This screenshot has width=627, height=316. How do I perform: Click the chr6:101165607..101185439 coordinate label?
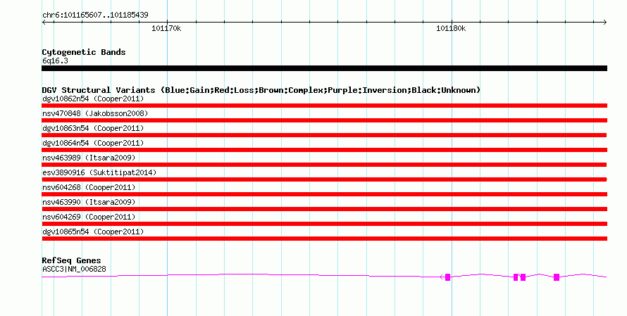95,15
